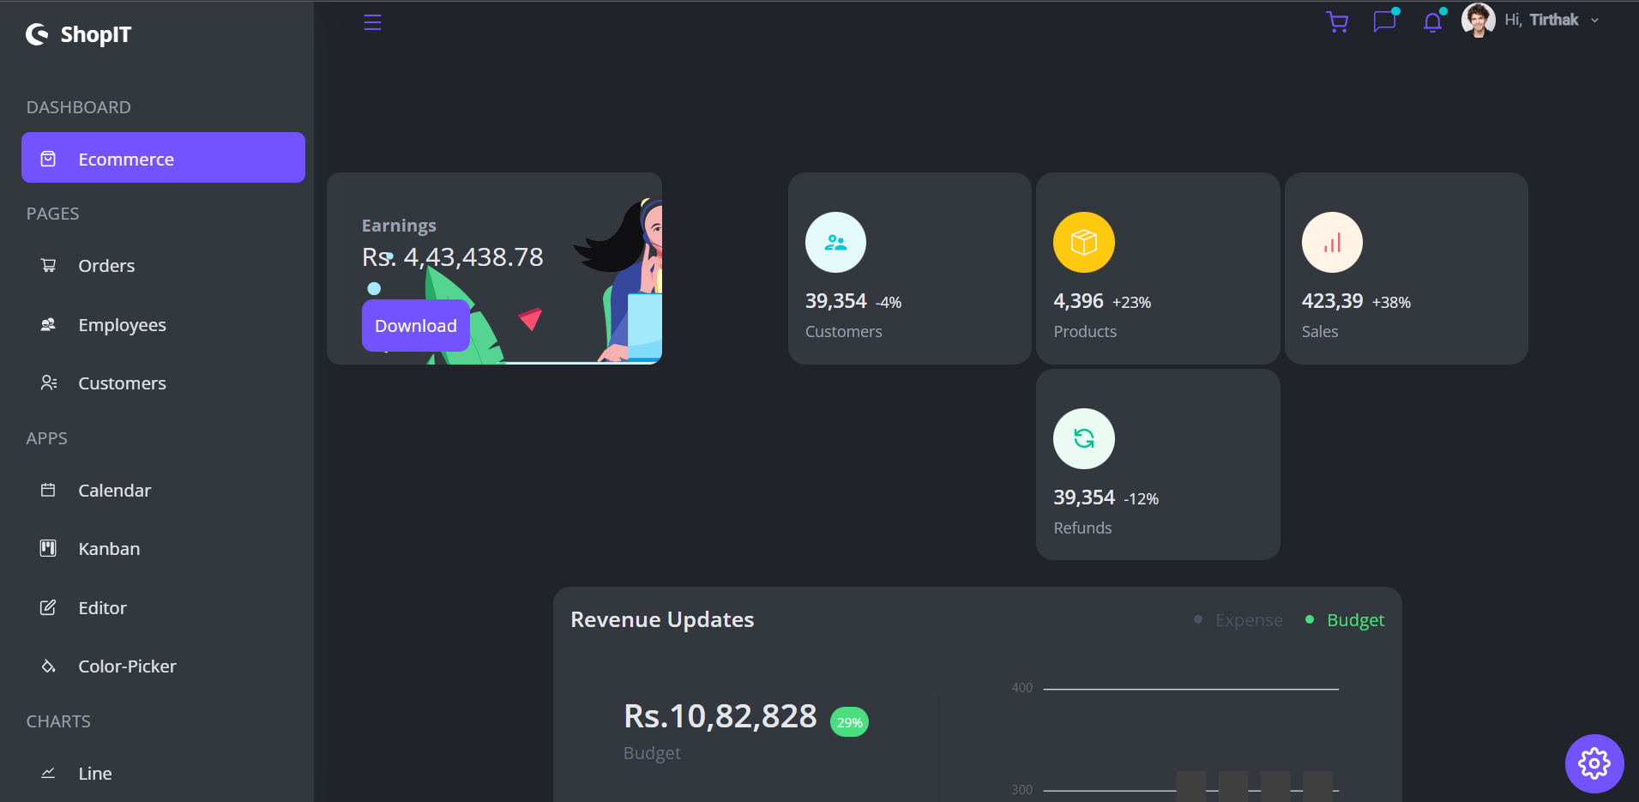The width and height of the screenshot is (1639, 802).
Task: Download the earnings report
Action: point(415,326)
